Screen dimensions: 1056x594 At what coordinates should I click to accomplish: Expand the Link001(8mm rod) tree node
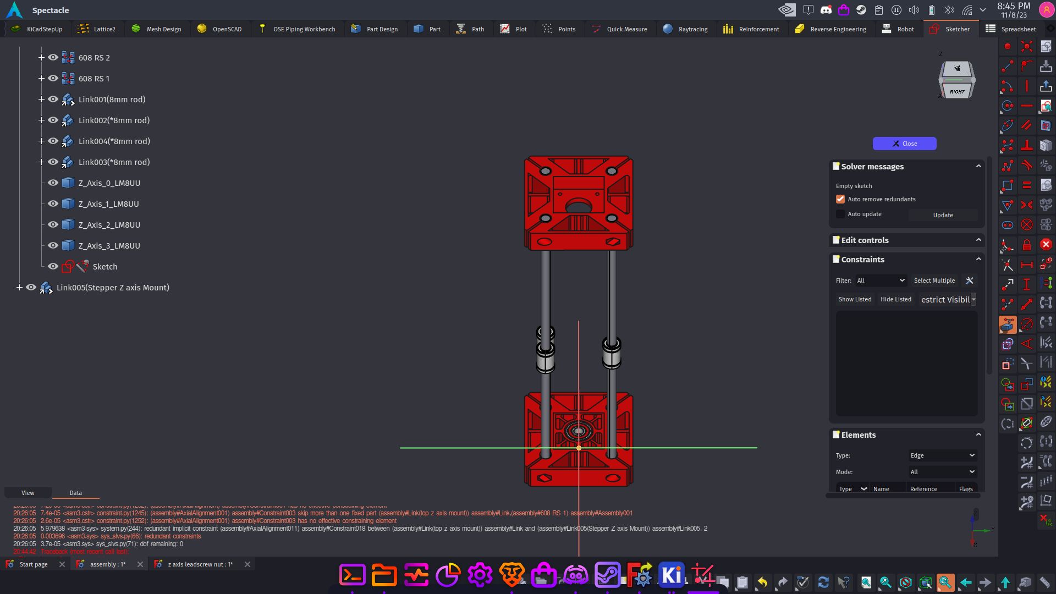click(41, 100)
